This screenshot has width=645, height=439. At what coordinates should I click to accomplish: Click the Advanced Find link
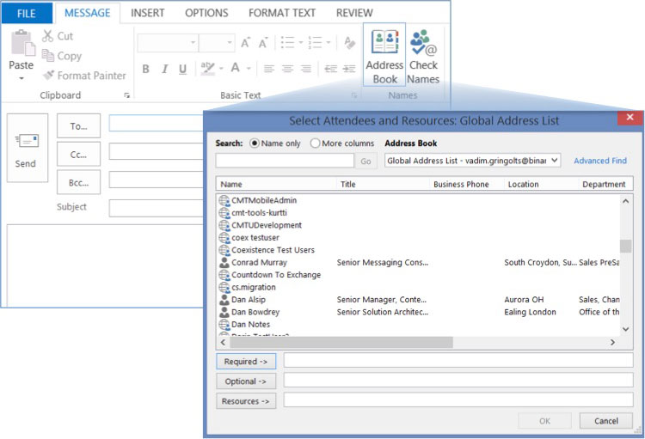pyautogui.click(x=600, y=161)
